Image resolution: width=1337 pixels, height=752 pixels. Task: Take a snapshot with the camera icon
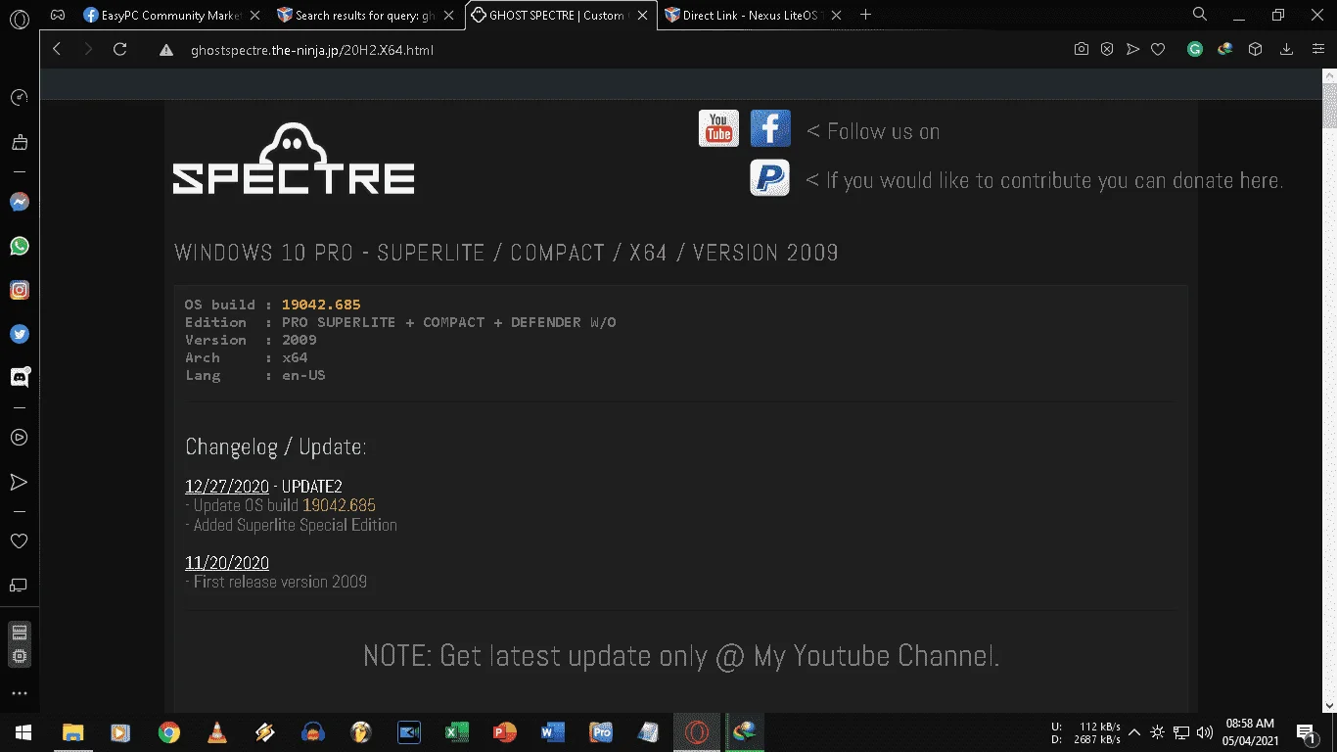tap(1082, 49)
